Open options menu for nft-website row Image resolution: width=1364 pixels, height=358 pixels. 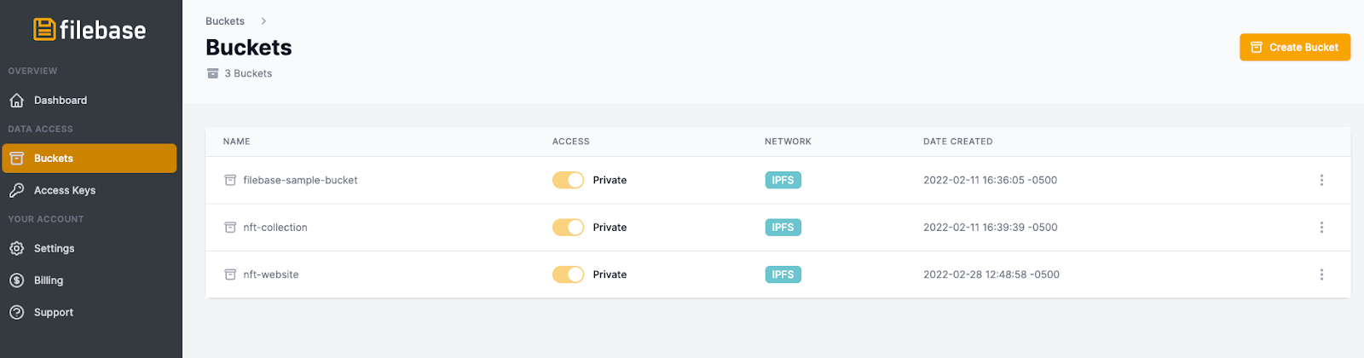click(x=1321, y=274)
